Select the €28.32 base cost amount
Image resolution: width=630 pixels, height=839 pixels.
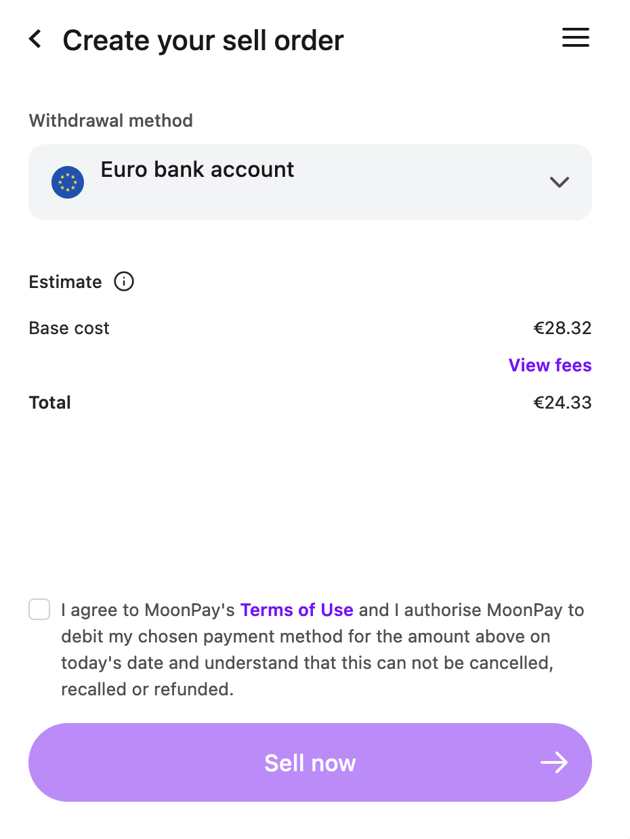coord(562,328)
